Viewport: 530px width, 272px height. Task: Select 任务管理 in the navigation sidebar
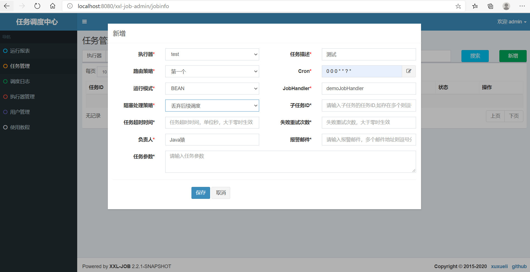click(20, 66)
